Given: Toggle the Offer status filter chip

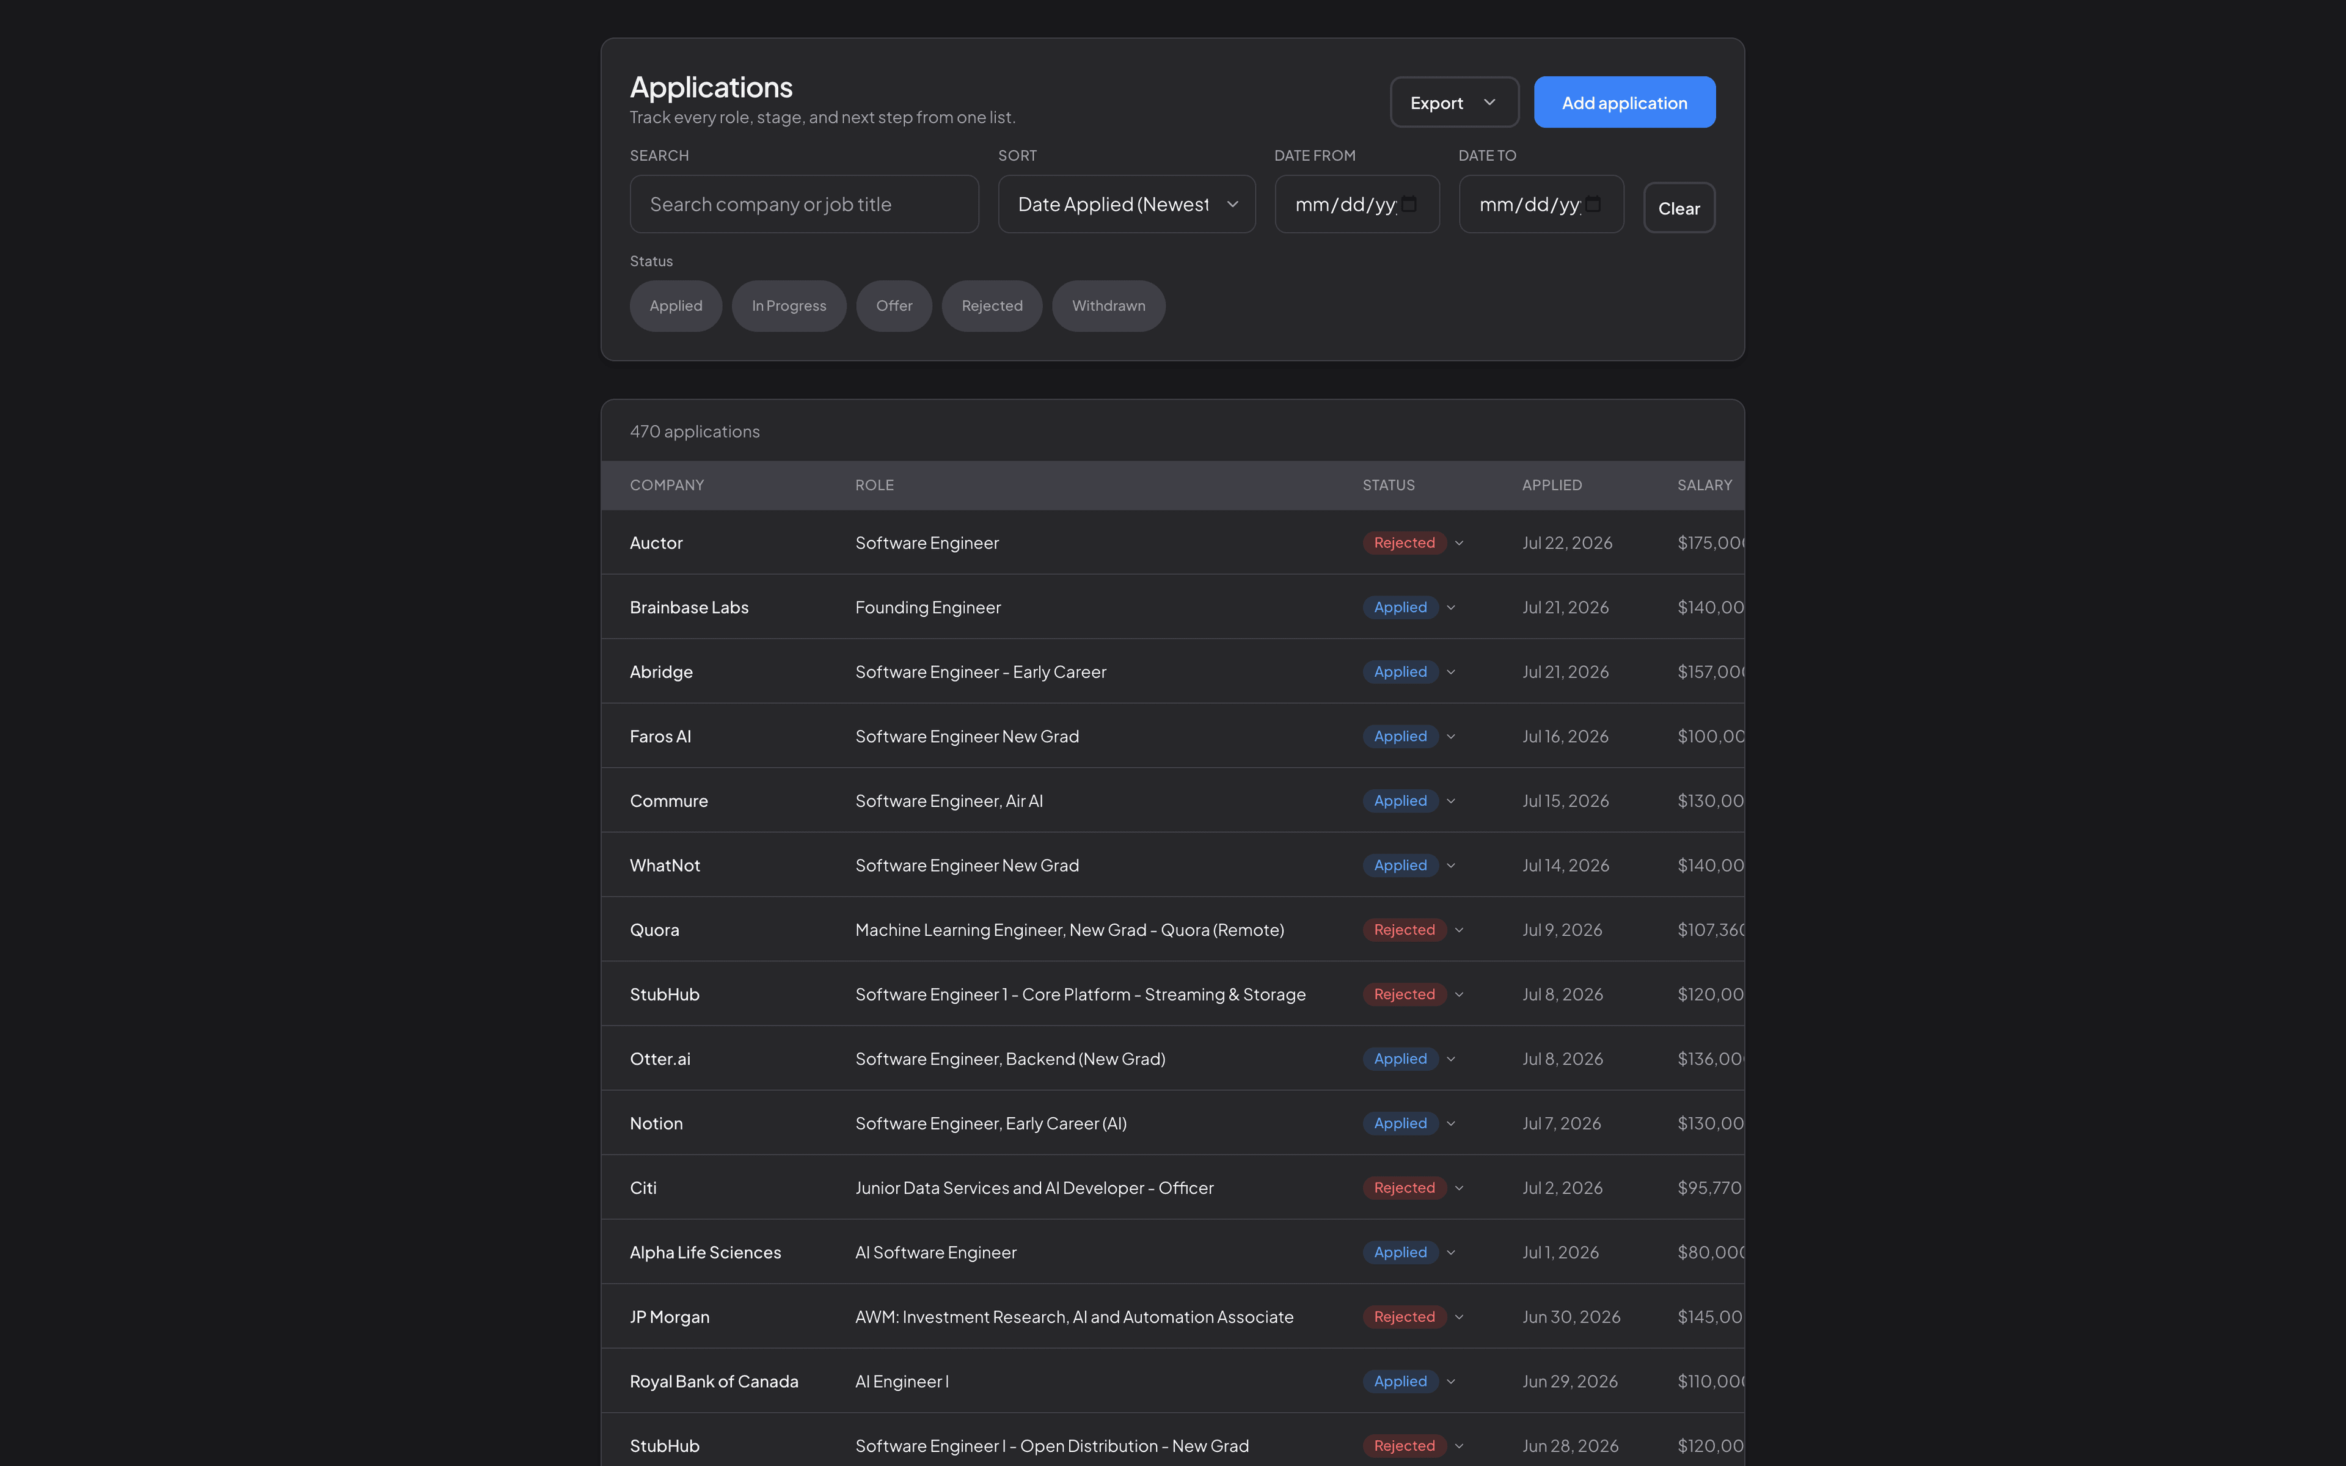Looking at the screenshot, I should click(x=894, y=305).
